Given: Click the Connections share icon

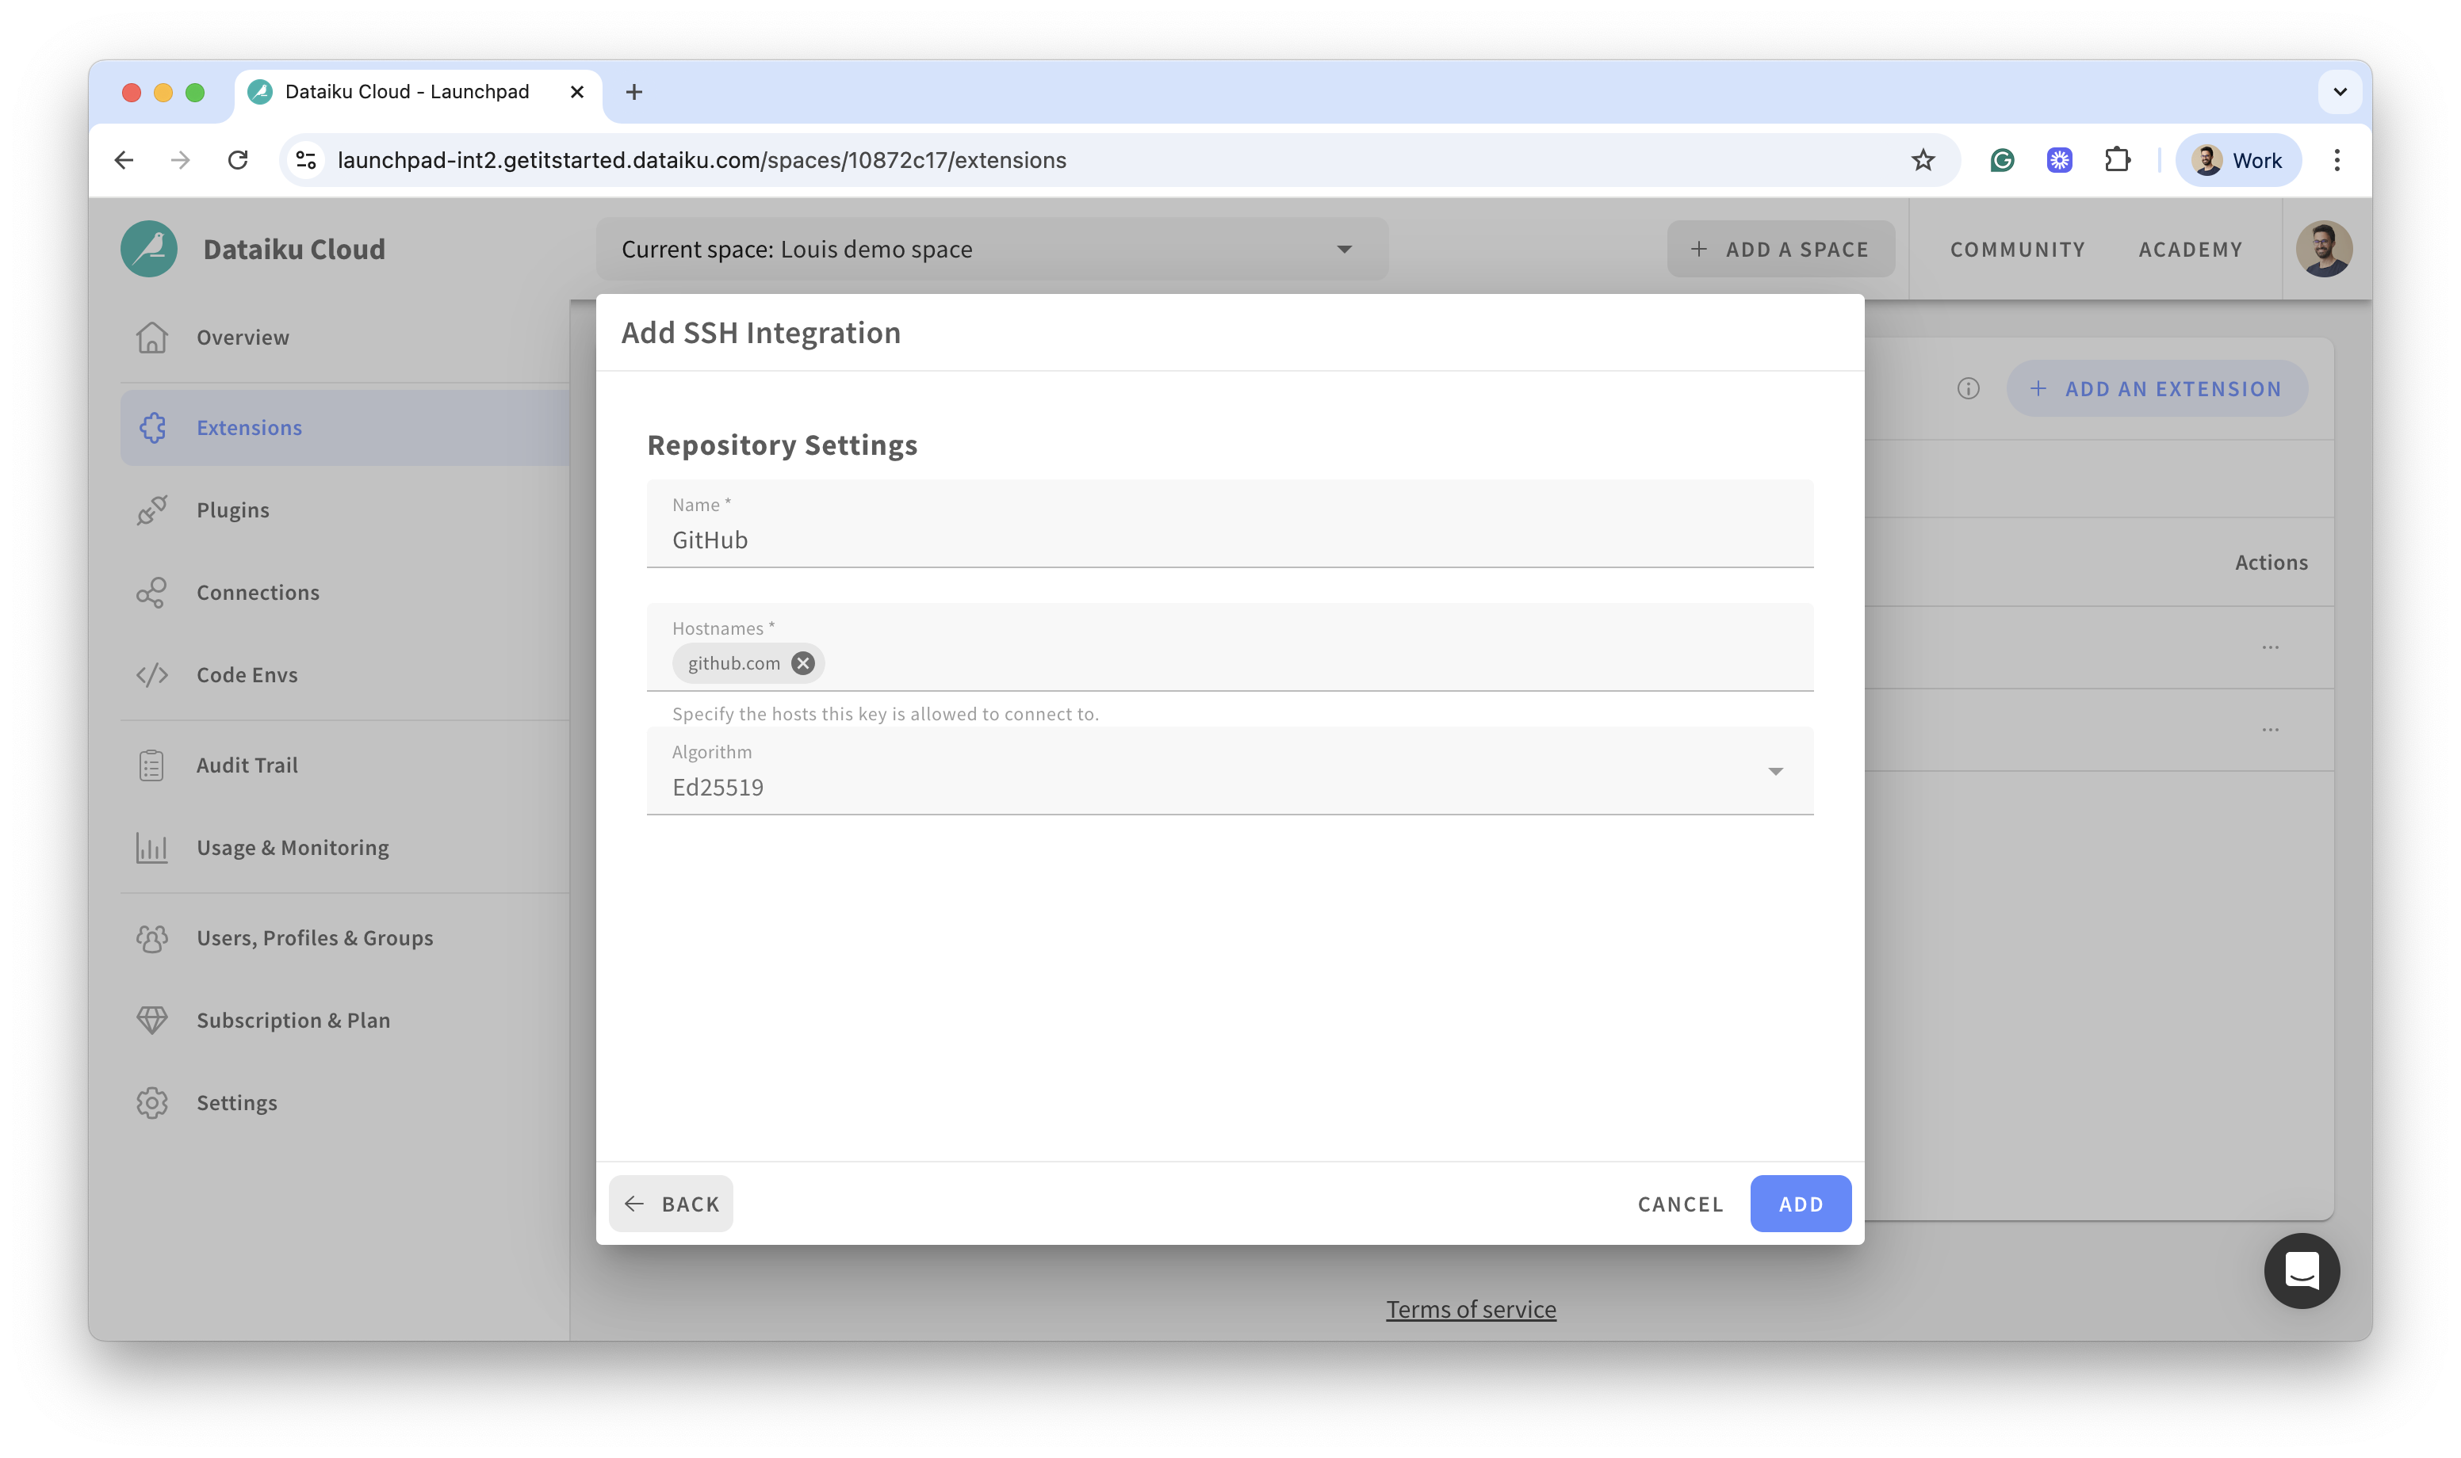Looking at the screenshot, I should [152, 593].
